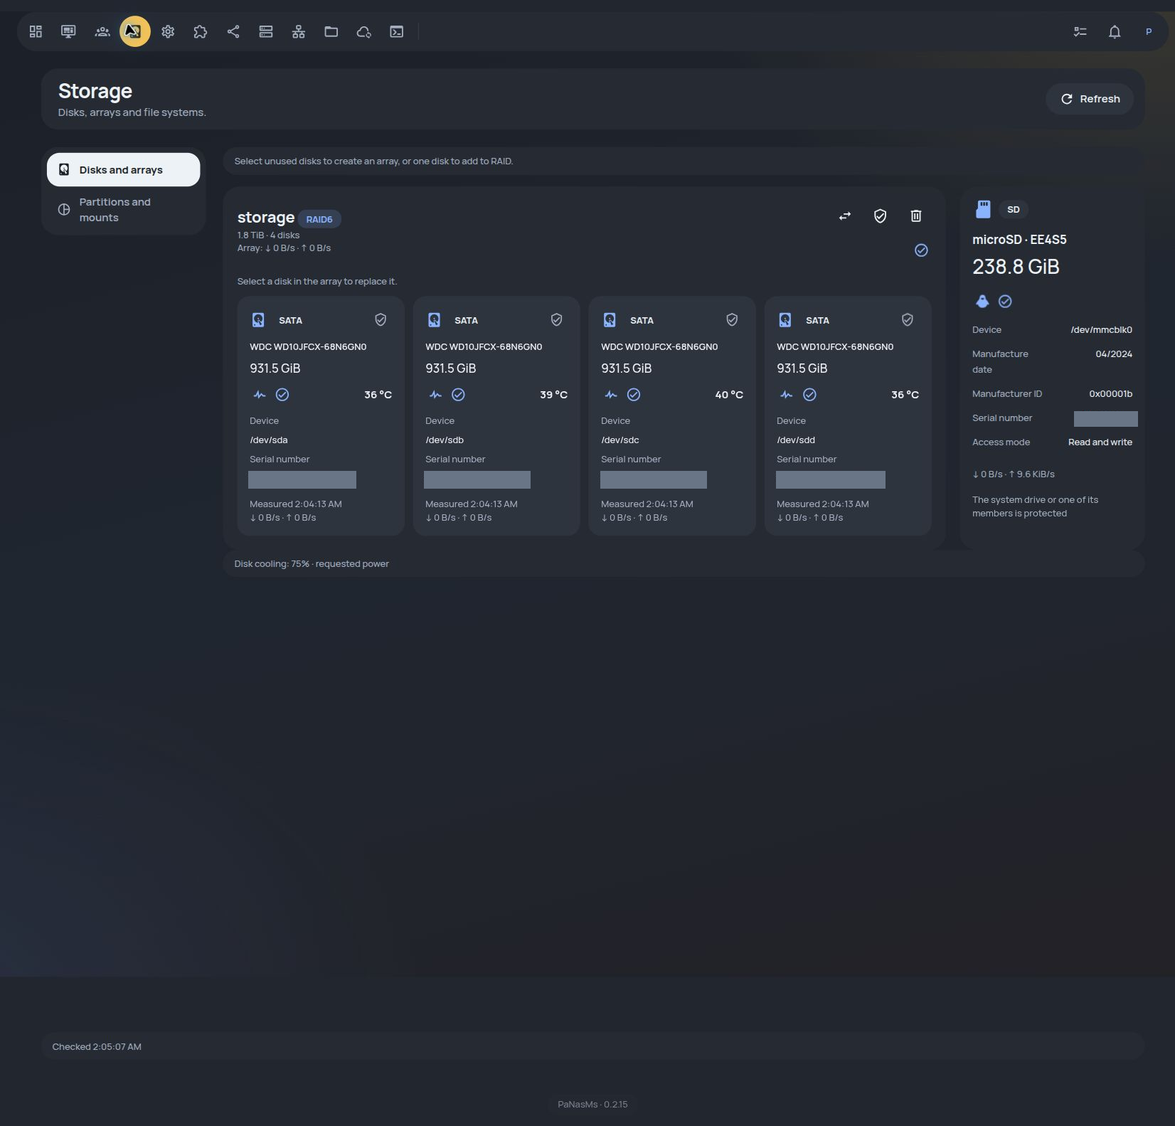This screenshot has width=1175, height=1126.
Task: Click the shield check icon on storage array
Action: pyautogui.click(x=880, y=216)
